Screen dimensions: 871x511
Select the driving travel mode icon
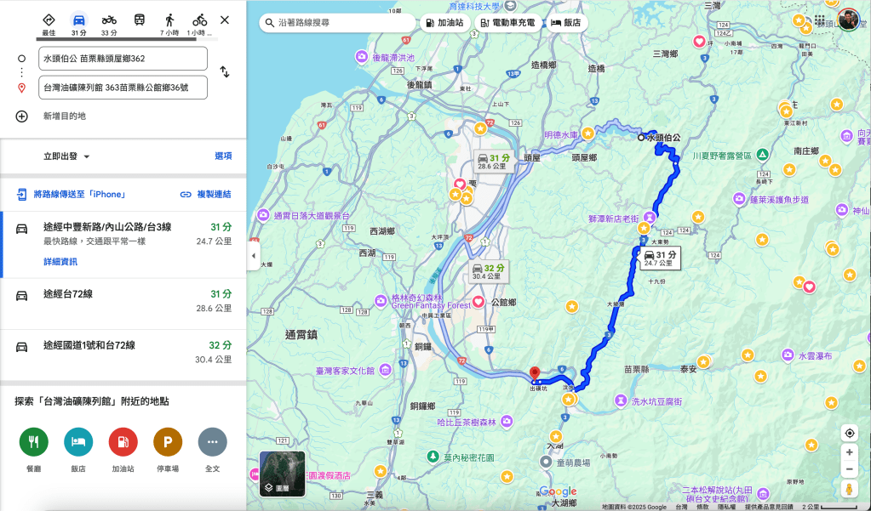(78, 20)
